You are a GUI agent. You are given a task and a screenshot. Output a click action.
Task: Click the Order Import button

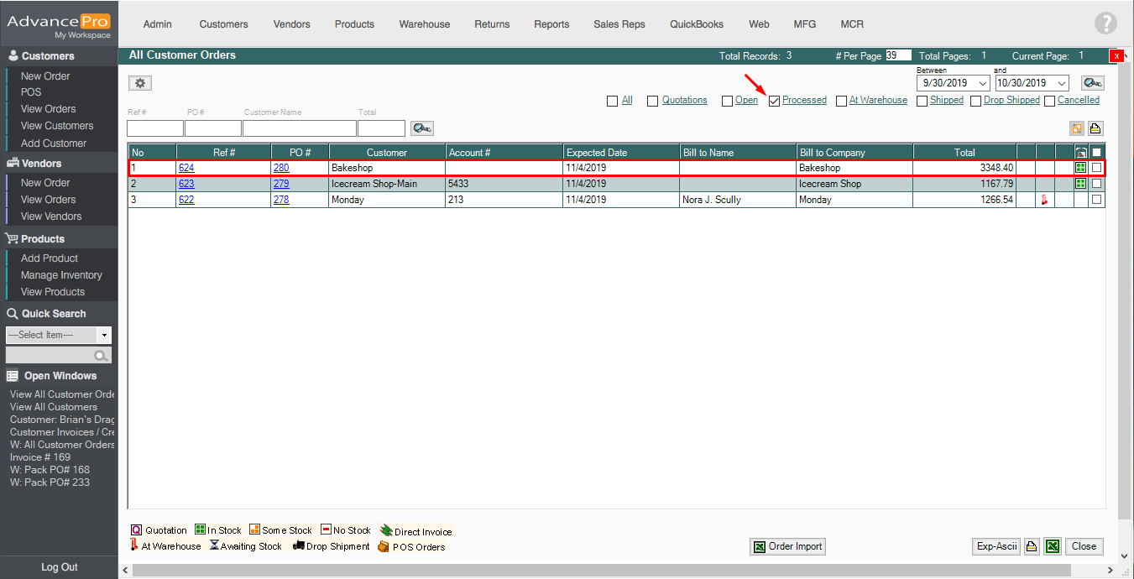pyautogui.click(x=787, y=546)
